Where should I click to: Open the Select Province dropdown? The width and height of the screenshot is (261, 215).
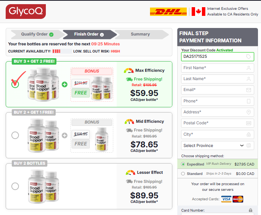click(217, 145)
